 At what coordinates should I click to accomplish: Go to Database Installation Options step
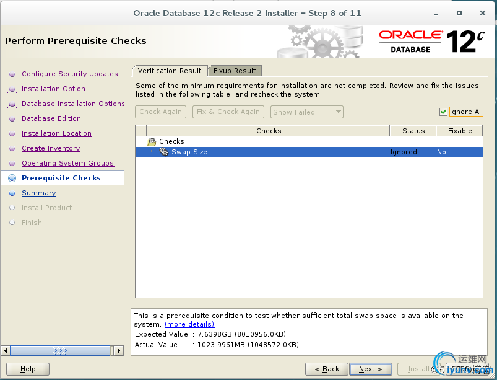pyautogui.click(x=73, y=104)
